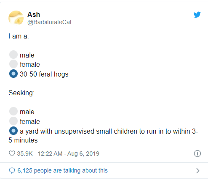
Task: Click the Twitter bird logo icon
Action: pyautogui.click(x=197, y=15)
